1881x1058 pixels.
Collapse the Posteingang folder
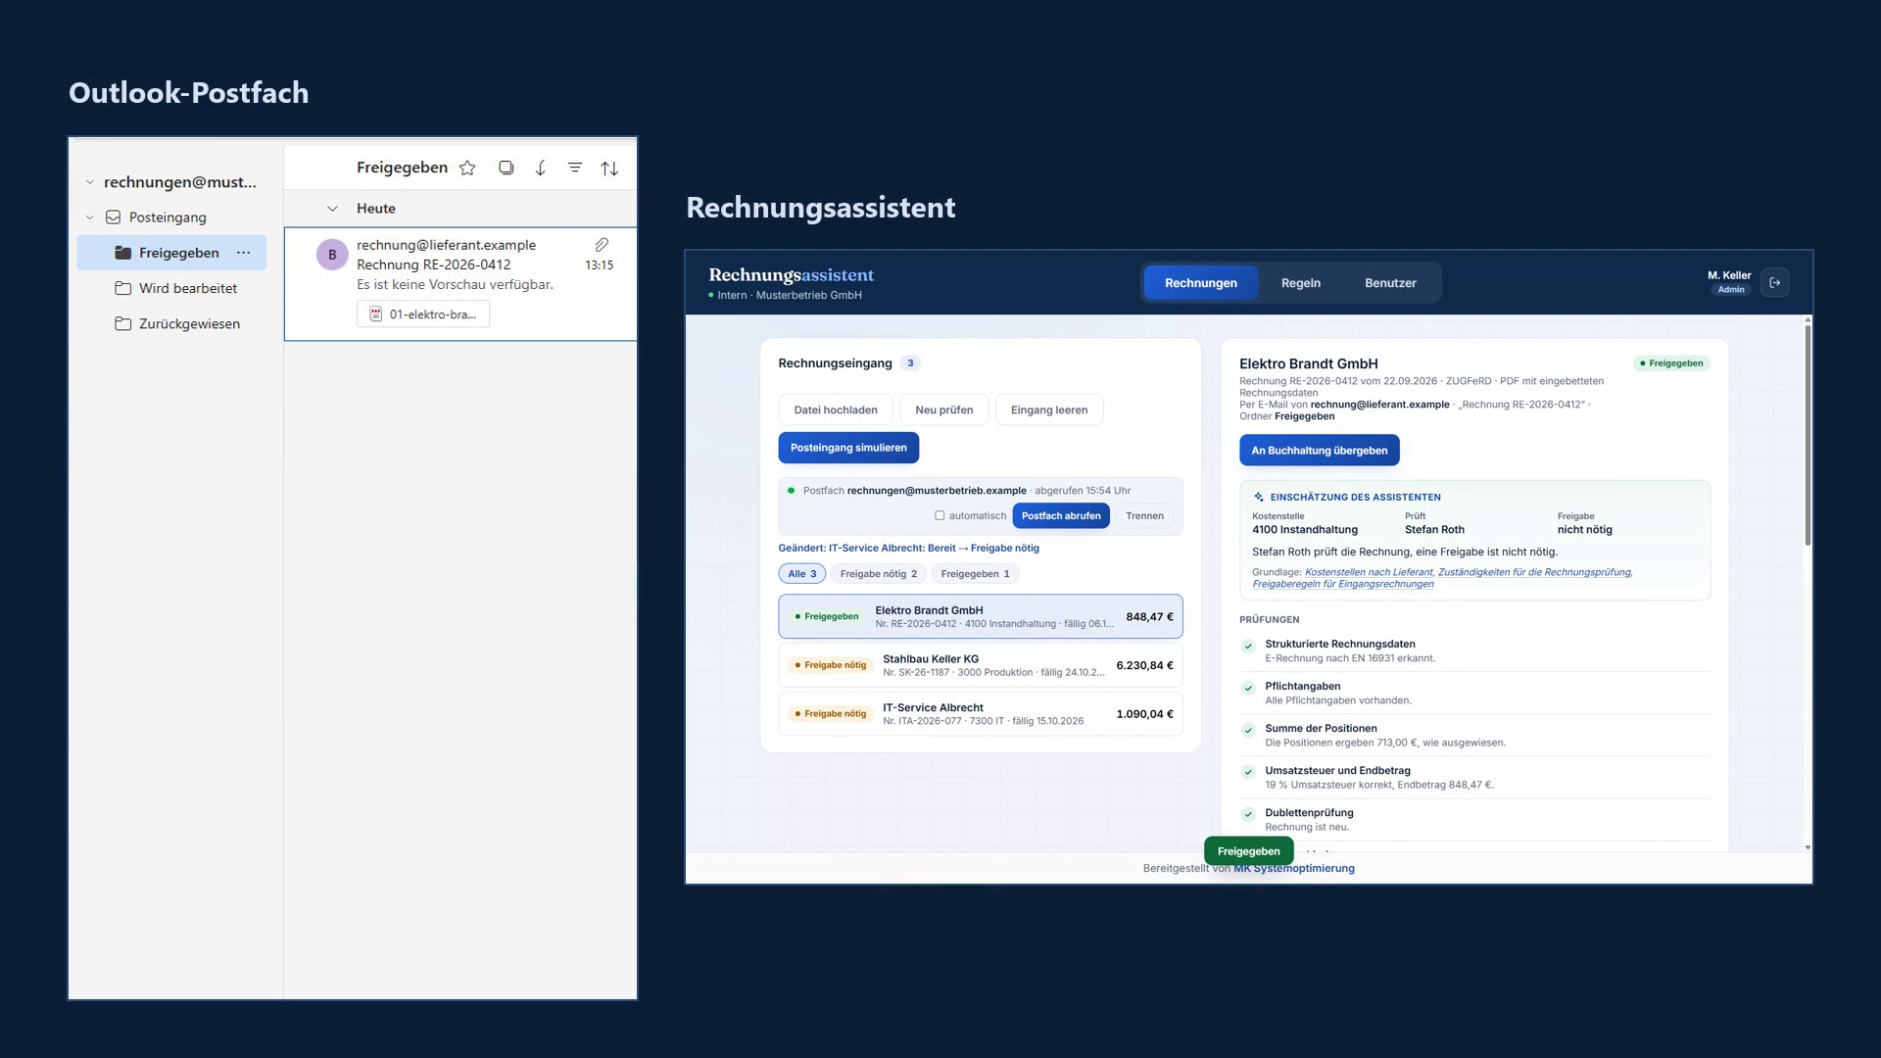point(89,217)
